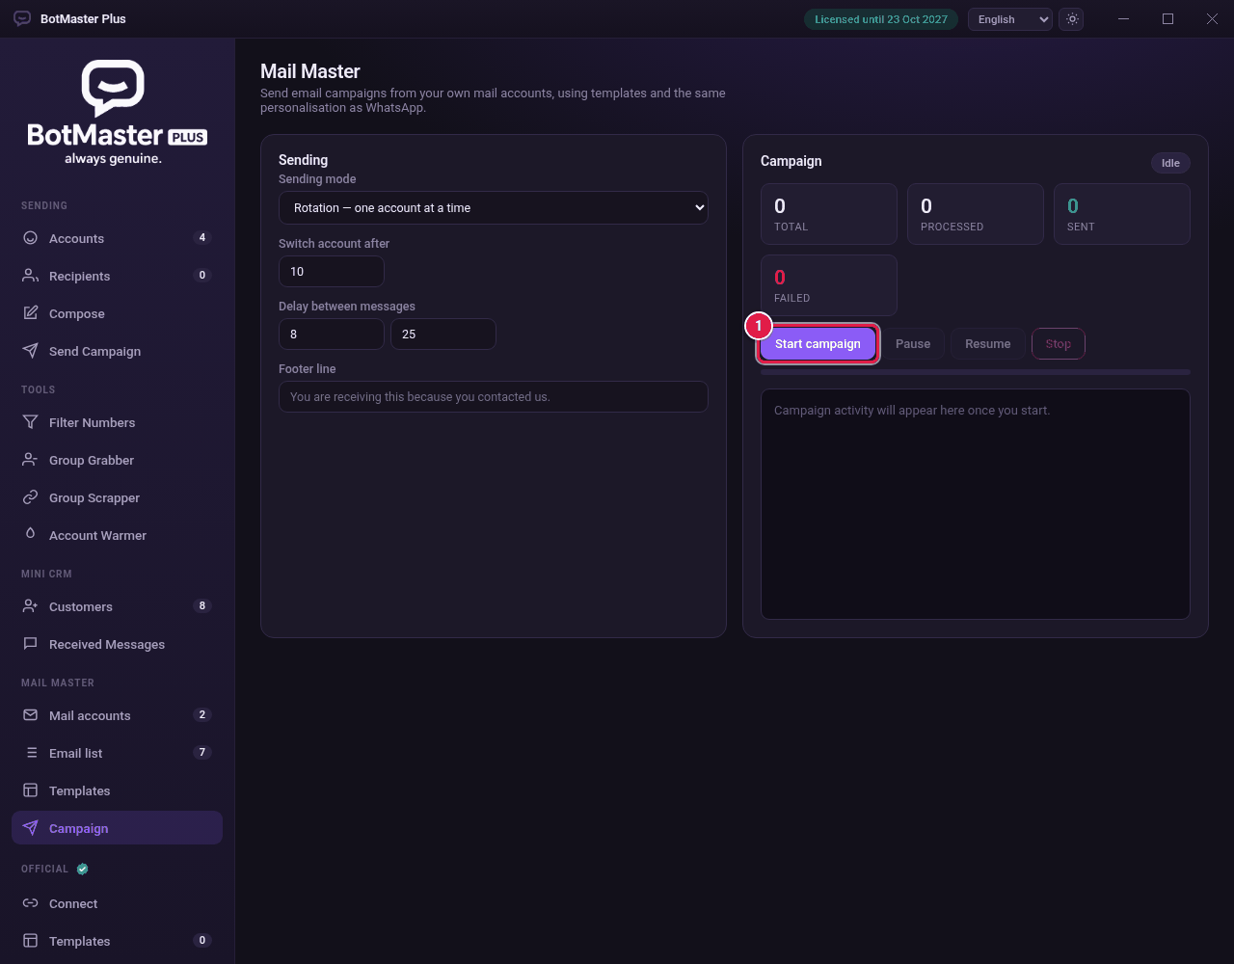This screenshot has width=1234, height=964.
Task: Click the Group Grabber icon
Action: (x=31, y=460)
